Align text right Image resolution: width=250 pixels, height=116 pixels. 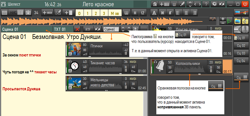[194, 13]
